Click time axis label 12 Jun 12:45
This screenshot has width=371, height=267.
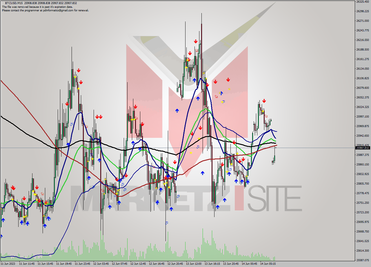(x=138, y=264)
